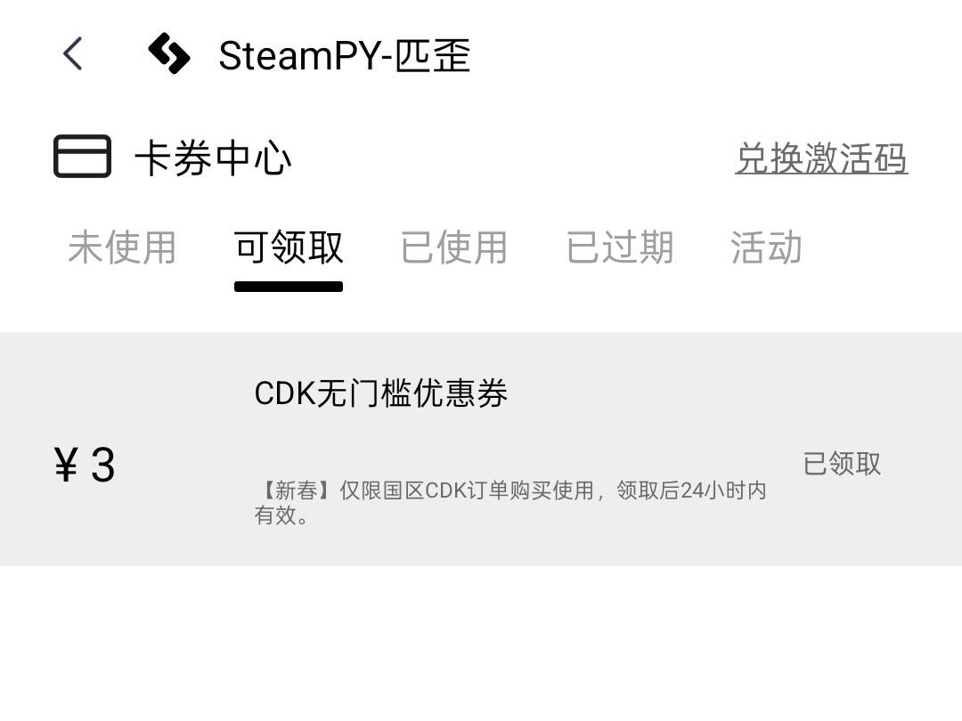Tap the gray coupon card background
The width and height of the screenshot is (962, 721).
click(481, 449)
